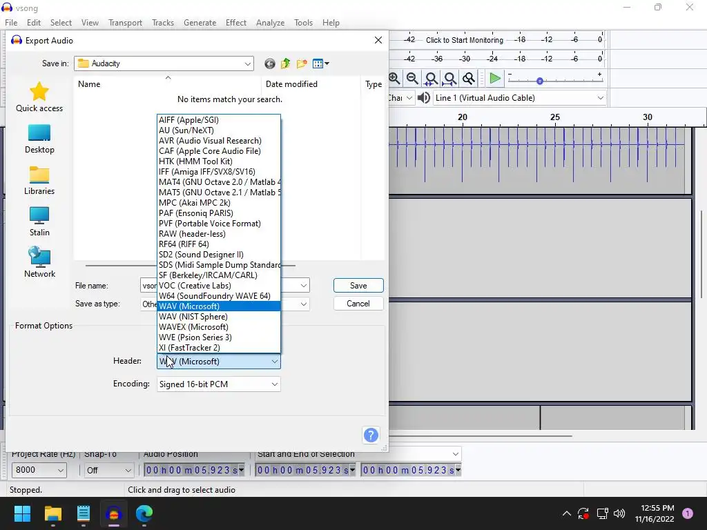Open Line 1 Virtual Audio Cable dropdown
Screen dimensions: 707x530
(519, 98)
